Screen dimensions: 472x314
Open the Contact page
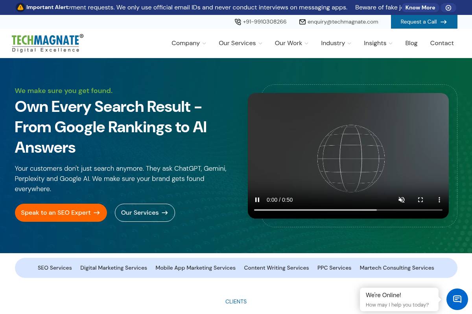click(x=442, y=43)
